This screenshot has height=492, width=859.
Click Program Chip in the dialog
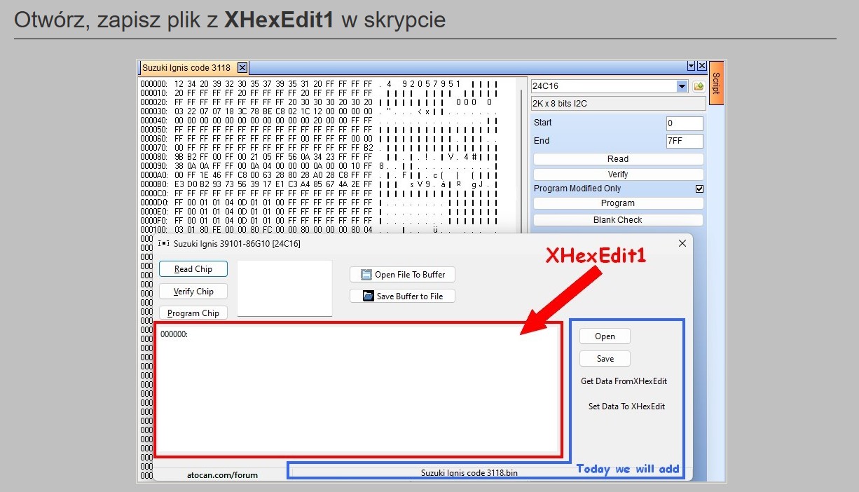coord(193,313)
